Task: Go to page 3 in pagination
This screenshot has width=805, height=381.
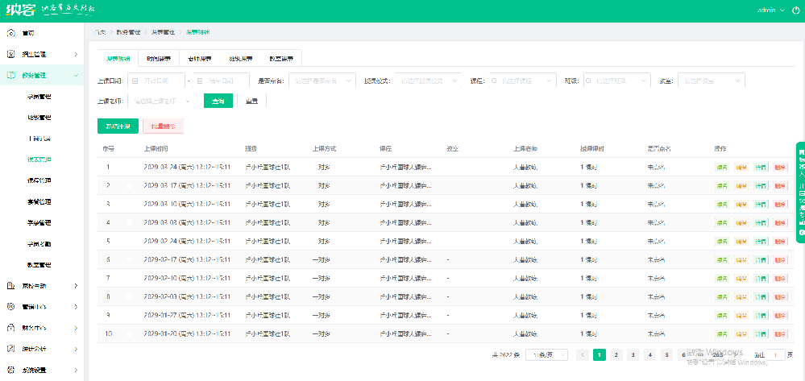Action: click(633, 354)
